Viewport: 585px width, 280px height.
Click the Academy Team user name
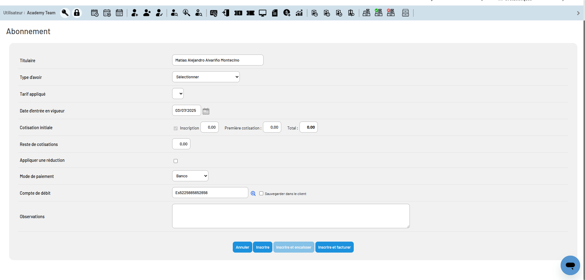click(41, 13)
